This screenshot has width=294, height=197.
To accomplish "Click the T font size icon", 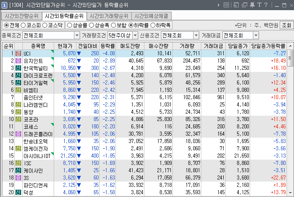I will (259, 5).
